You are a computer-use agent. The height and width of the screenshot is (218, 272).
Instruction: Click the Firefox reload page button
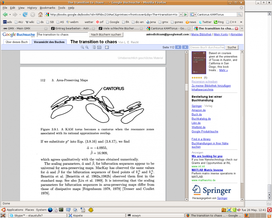[25, 15]
